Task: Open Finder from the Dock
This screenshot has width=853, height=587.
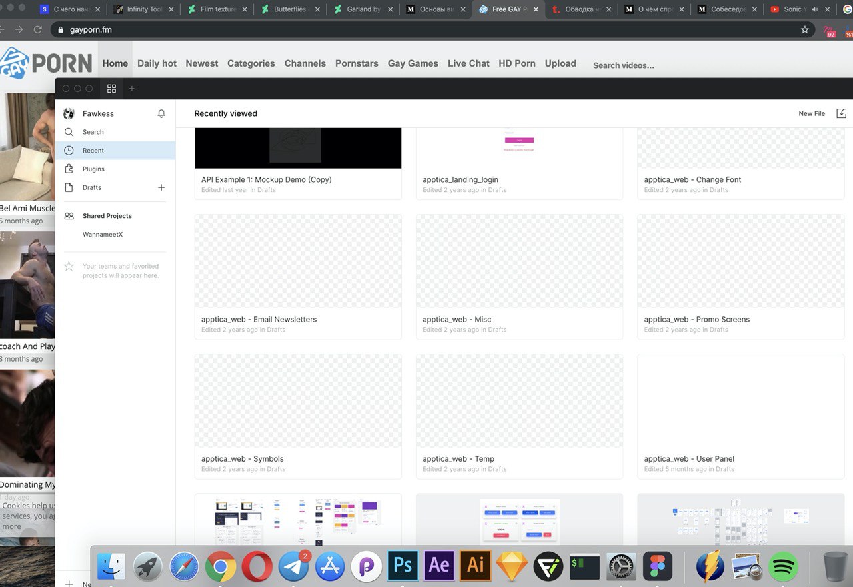Action: [111, 566]
